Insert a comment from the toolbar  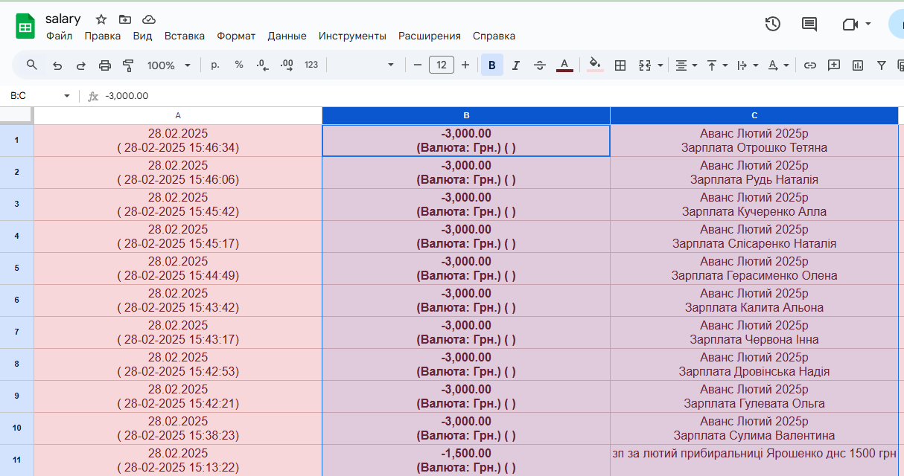(x=834, y=65)
